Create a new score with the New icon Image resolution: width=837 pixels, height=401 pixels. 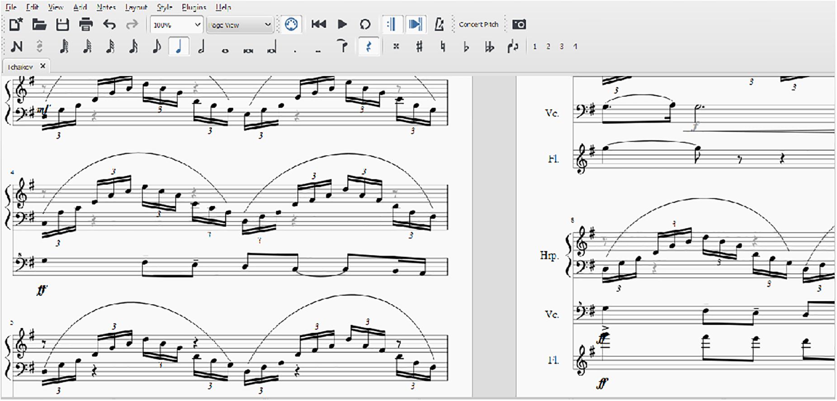coord(16,24)
